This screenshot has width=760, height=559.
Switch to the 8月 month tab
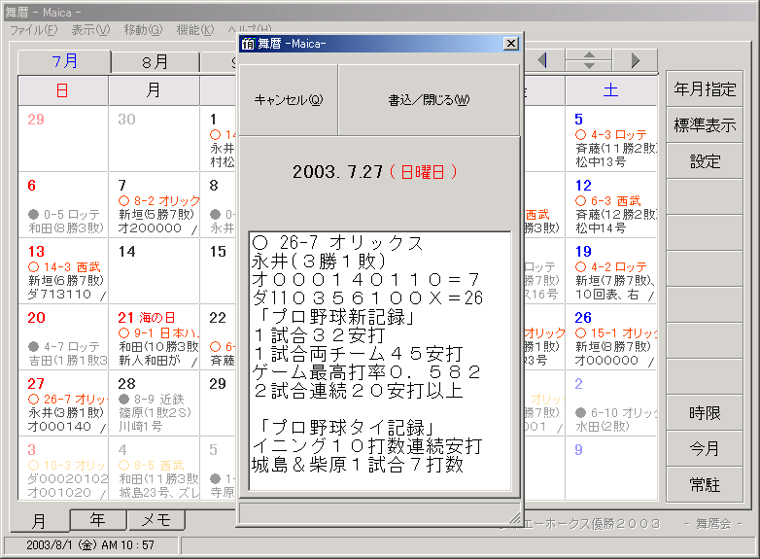[x=155, y=62]
